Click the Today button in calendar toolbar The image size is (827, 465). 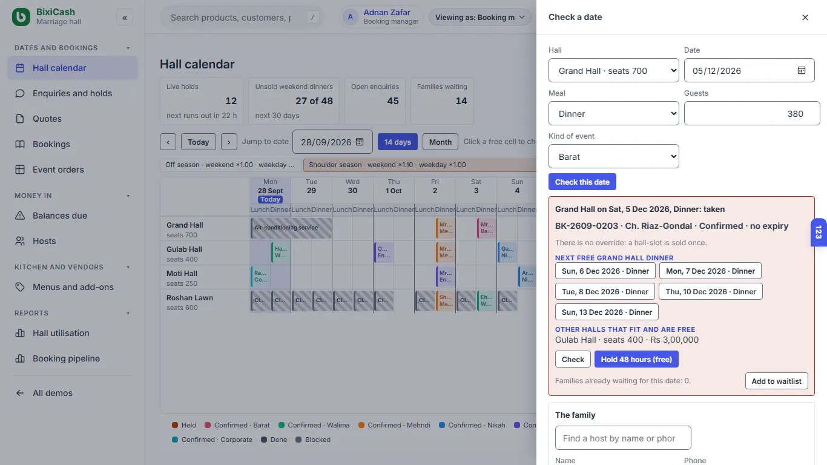click(199, 142)
